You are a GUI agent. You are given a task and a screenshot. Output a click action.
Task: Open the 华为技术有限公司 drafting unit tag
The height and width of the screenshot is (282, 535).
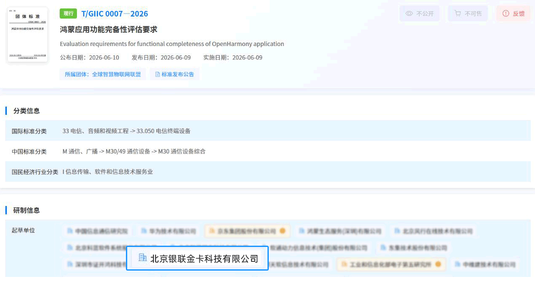(x=169, y=231)
